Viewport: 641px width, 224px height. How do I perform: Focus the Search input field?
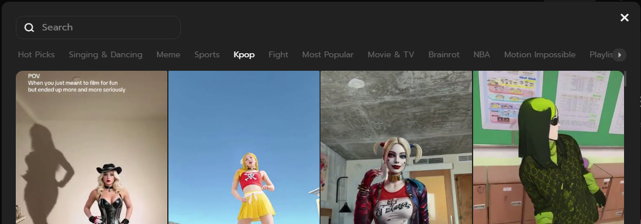coord(98,27)
